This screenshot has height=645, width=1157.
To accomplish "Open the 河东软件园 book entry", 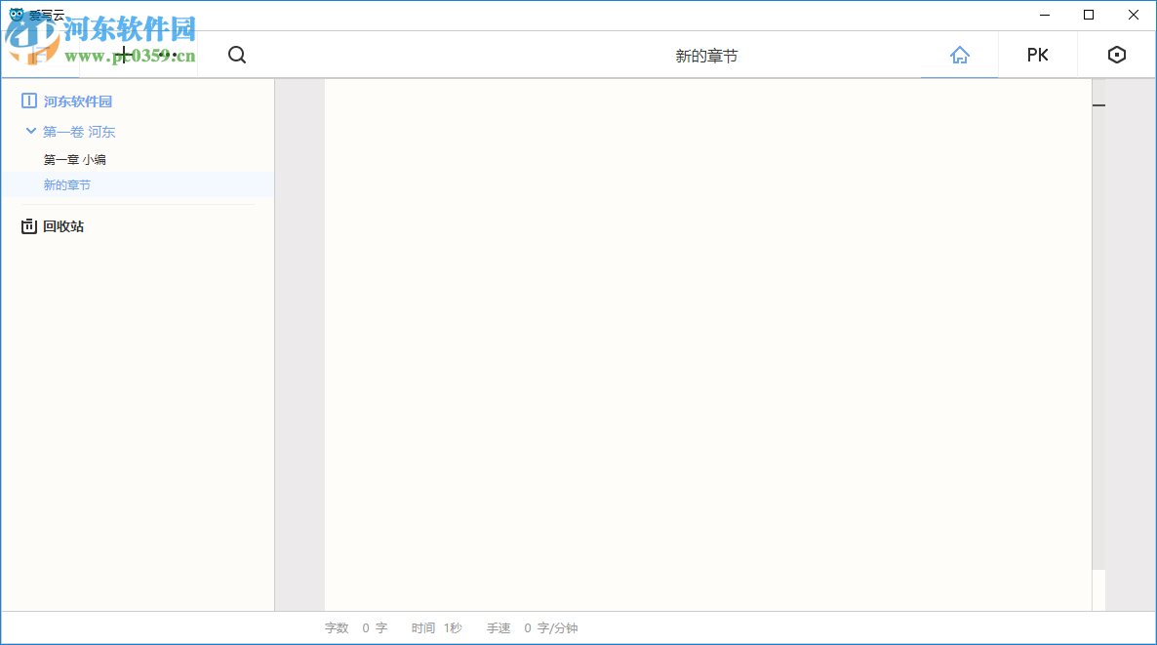I will 78,101.
